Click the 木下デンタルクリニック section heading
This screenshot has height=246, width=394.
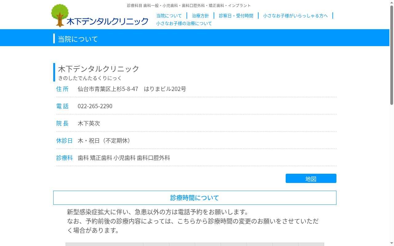point(98,69)
